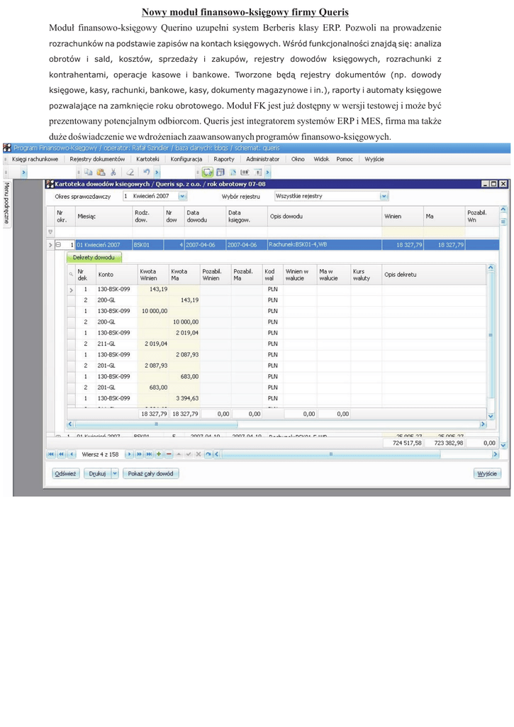This screenshot has height=727, width=514.
Task: Jump to the last record in navigator
Action: point(148,454)
